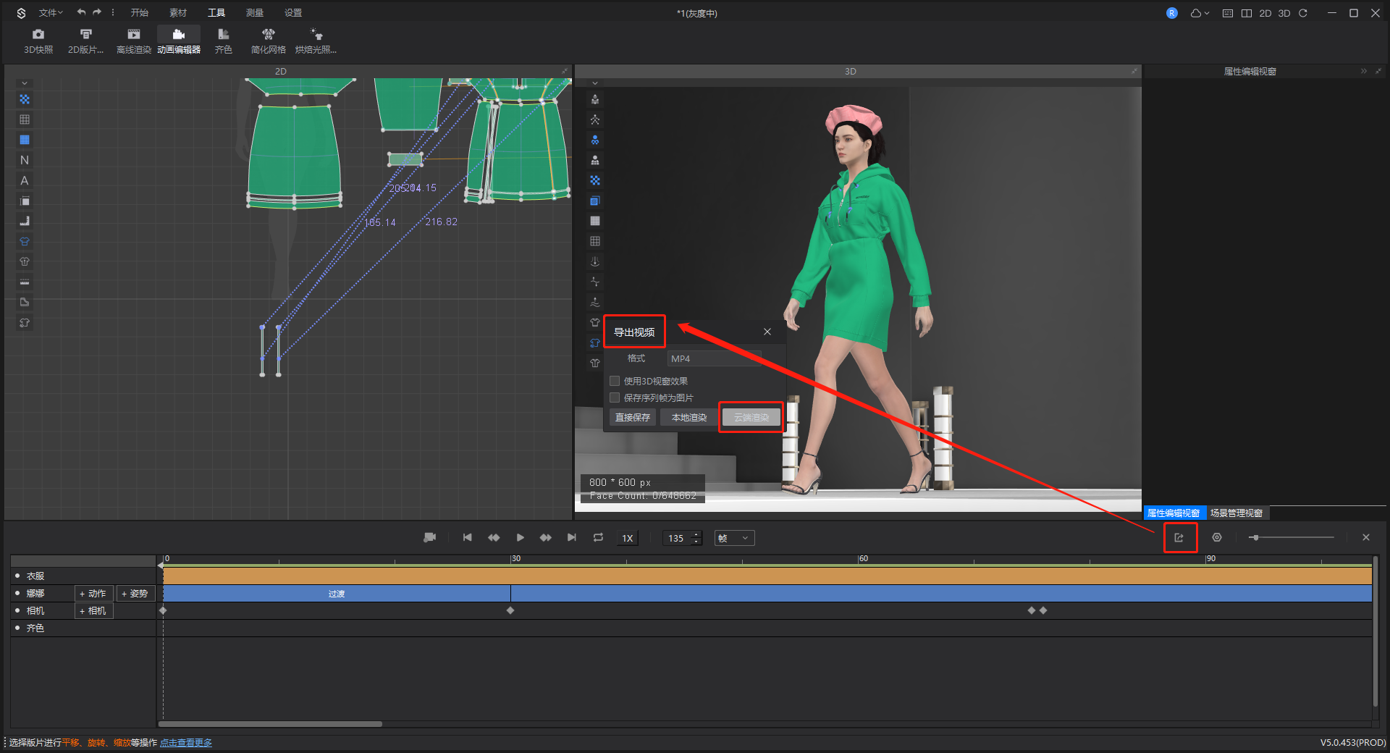Click the 齐色 colorway tool icon

[x=223, y=35]
